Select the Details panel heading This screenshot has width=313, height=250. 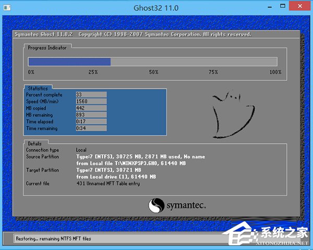35,143
